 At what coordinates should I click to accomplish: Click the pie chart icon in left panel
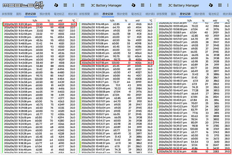click(56, 5)
